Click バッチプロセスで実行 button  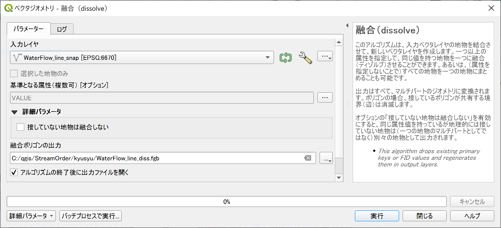click(x=91, y=216)
